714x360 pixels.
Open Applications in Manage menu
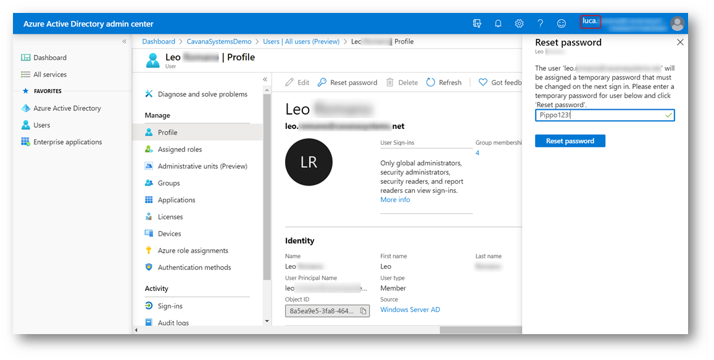[170, 199]
